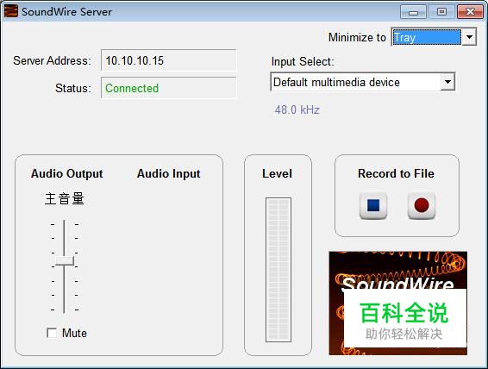Close the SoundWire Server window
This screenshot has width=488, height=369.
(470, 12)
